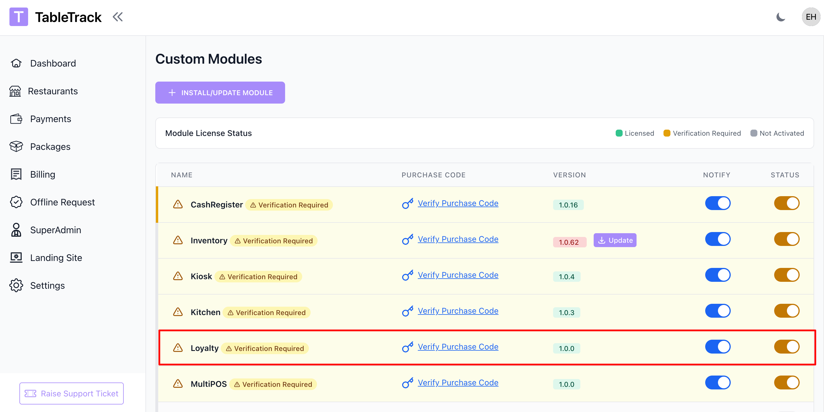Click warning triangle icon beside Kiosk
Screen dimensions: 824x412
coord(178,276)
